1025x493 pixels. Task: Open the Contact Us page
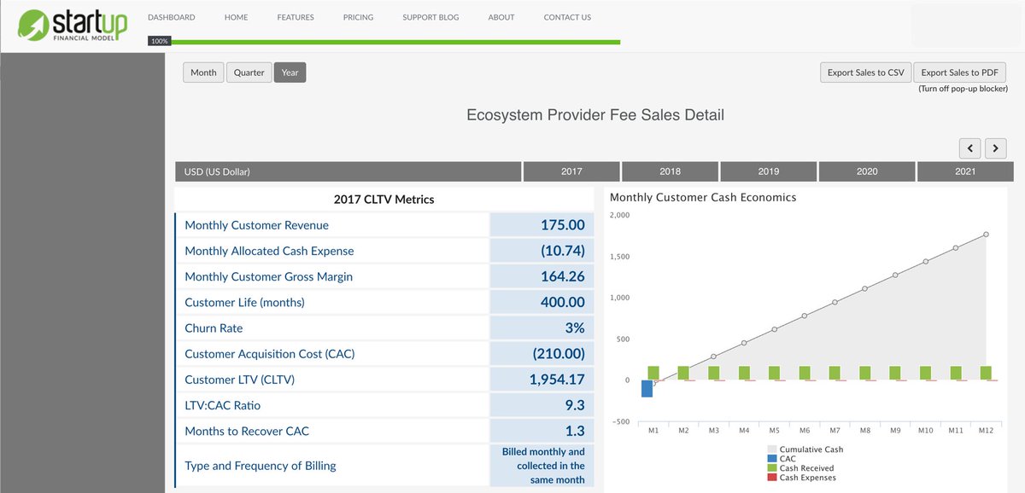point(567,17)
